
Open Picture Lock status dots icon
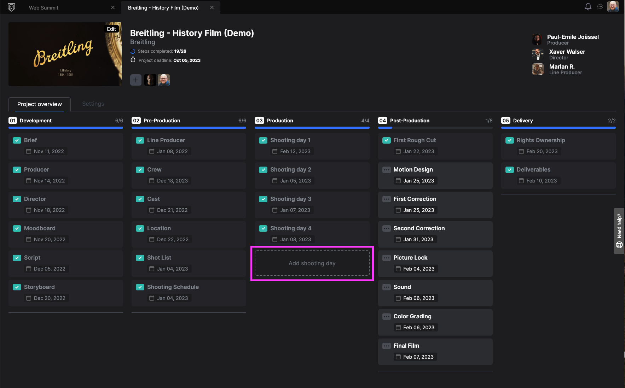[387, 258]
